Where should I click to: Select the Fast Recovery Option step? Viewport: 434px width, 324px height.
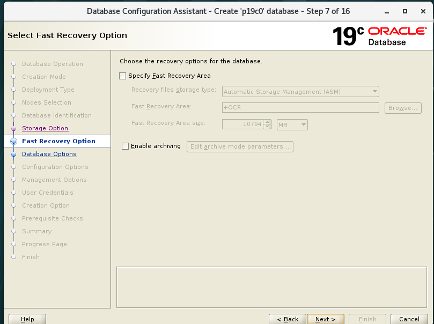point(58,141)
